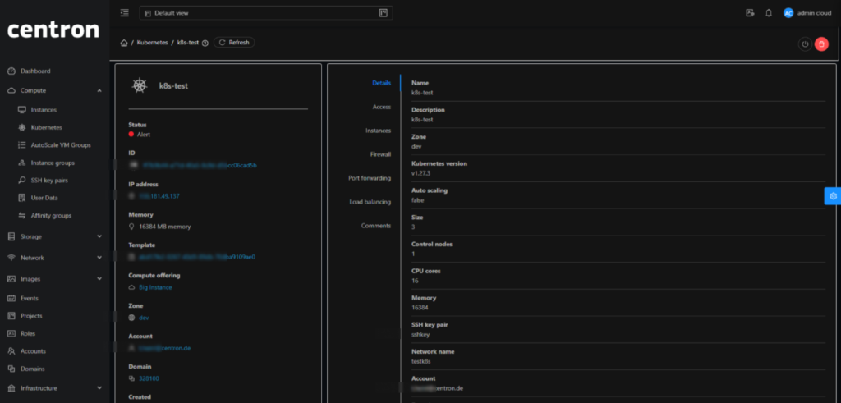The image size is (841, 403).
Task: Click the Infrastructure bank icon
Action: click(x=11, y=388)
